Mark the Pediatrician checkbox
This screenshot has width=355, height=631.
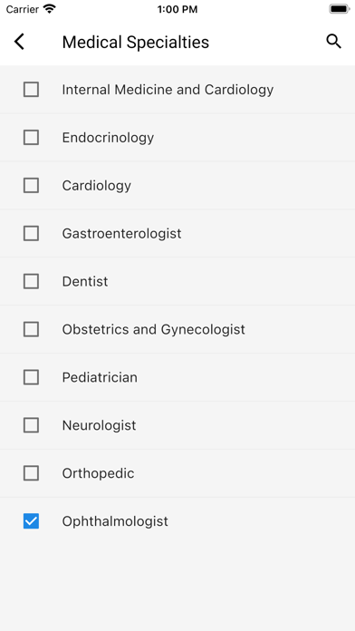(31, 377)
